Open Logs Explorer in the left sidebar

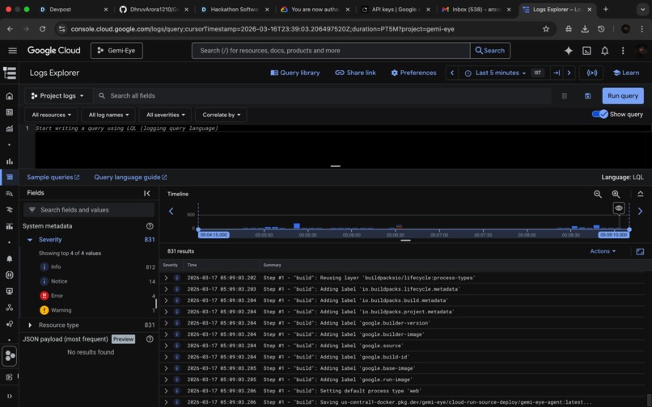click(9, 178)
